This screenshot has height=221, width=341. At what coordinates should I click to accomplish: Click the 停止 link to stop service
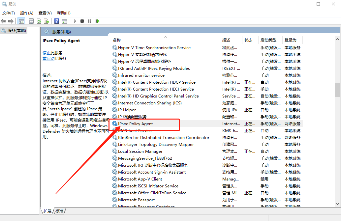[x=46, y=53]
